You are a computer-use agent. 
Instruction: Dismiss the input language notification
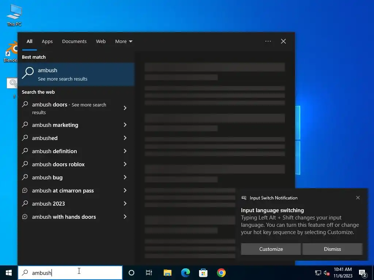pyautogui.click(x=332, y=249)
